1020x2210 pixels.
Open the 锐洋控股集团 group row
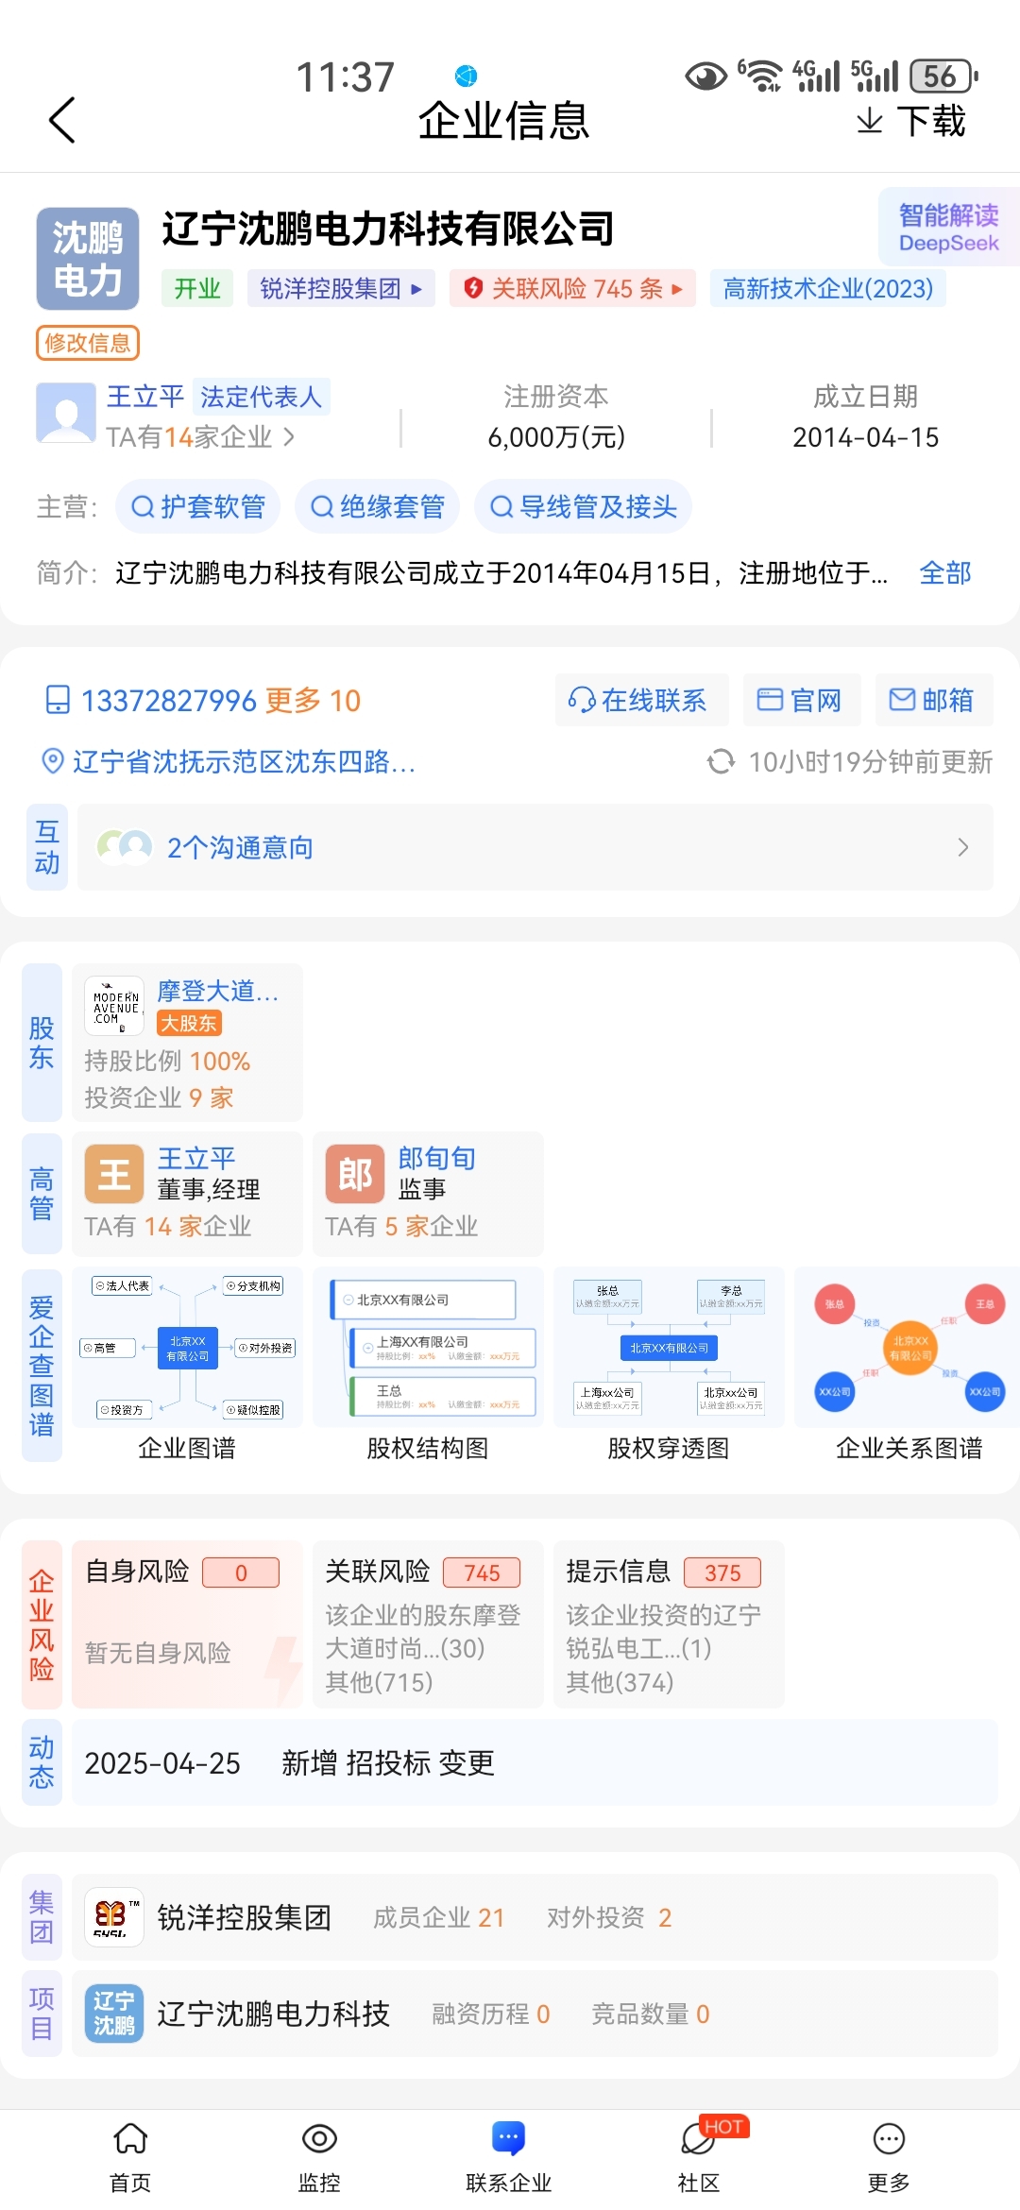click(x=535, y=1917)
